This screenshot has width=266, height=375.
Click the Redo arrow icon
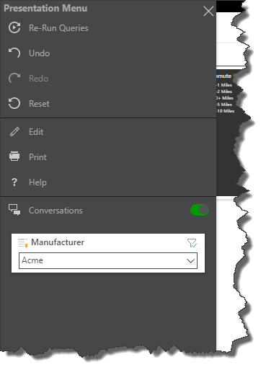[x=14, y=78]
